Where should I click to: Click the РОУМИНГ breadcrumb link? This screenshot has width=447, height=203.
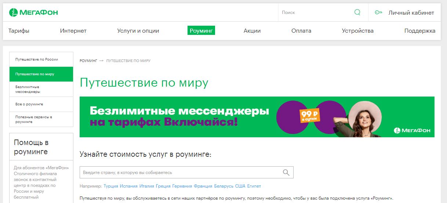click(x=88, y=61)
